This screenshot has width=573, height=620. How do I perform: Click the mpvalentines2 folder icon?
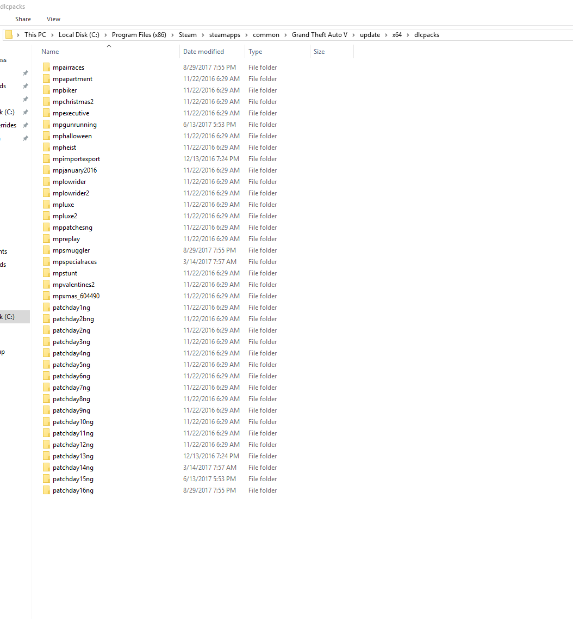[46, 285]
